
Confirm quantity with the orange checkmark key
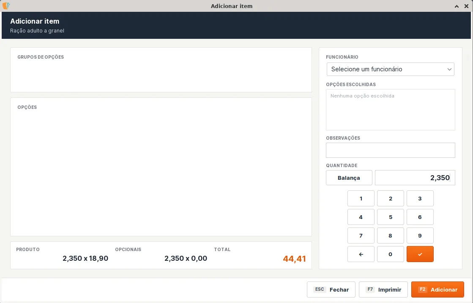click(x=420, y=254)
